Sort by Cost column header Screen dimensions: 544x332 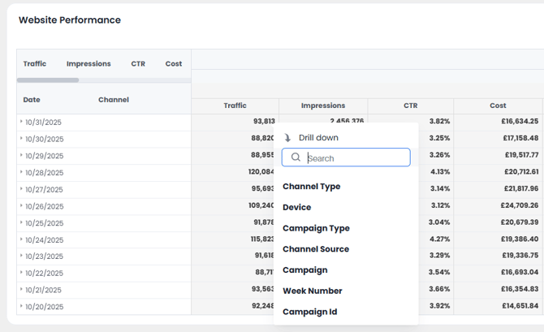498,106
